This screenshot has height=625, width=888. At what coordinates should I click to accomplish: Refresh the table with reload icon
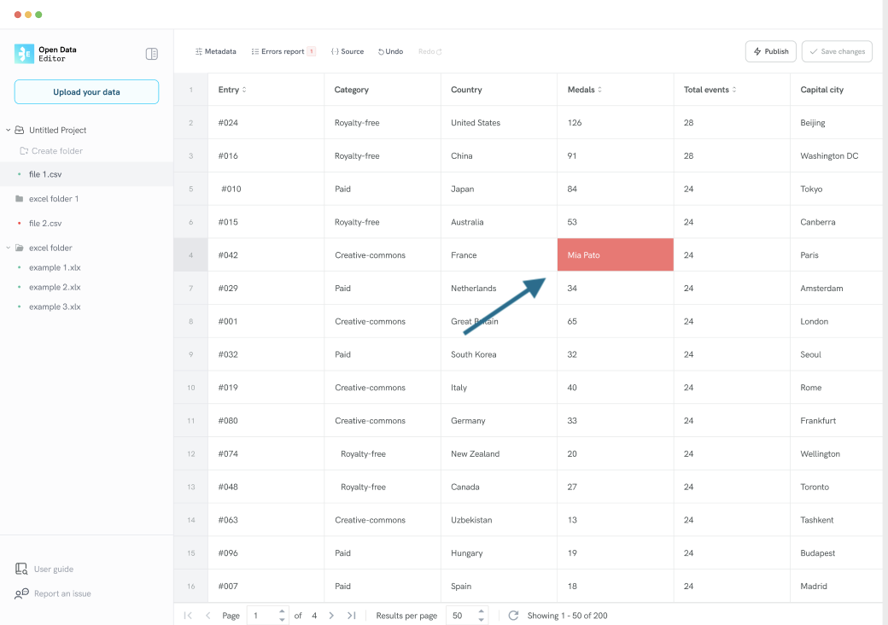tap(513, 616)
